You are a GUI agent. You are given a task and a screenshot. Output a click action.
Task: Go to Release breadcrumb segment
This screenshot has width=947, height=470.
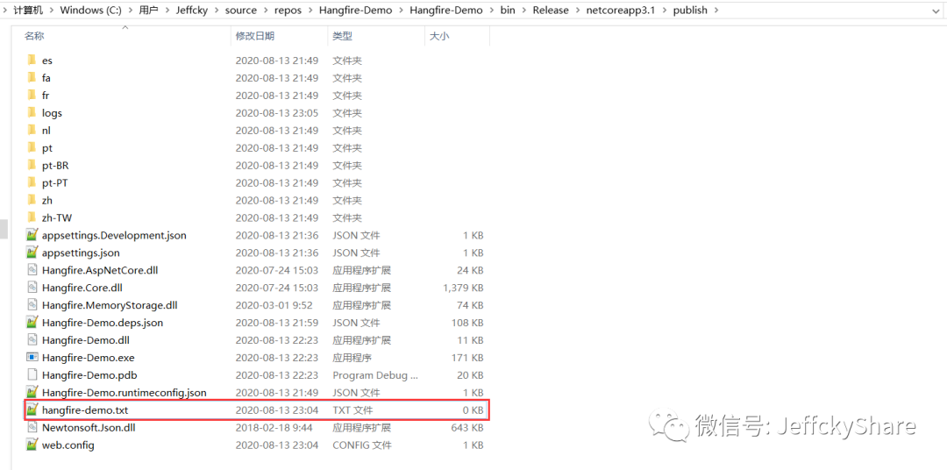click(550, 11)
